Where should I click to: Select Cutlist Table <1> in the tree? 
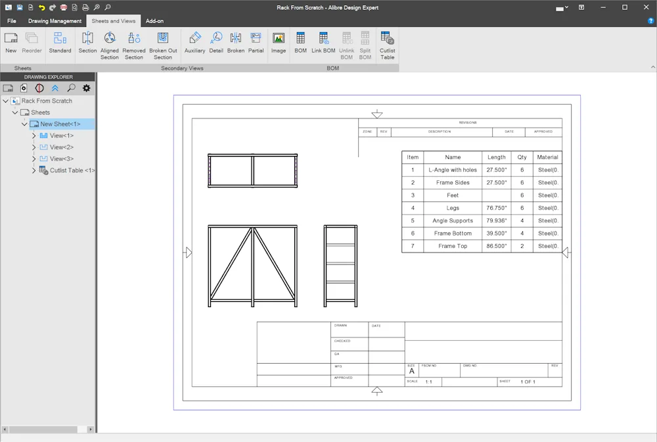67,170
